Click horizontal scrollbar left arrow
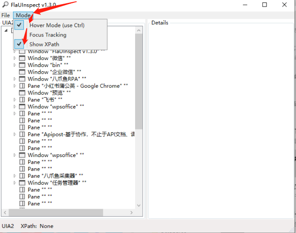Image resolution: width=296 pixels, height=233 pixels. coord(5,212)
